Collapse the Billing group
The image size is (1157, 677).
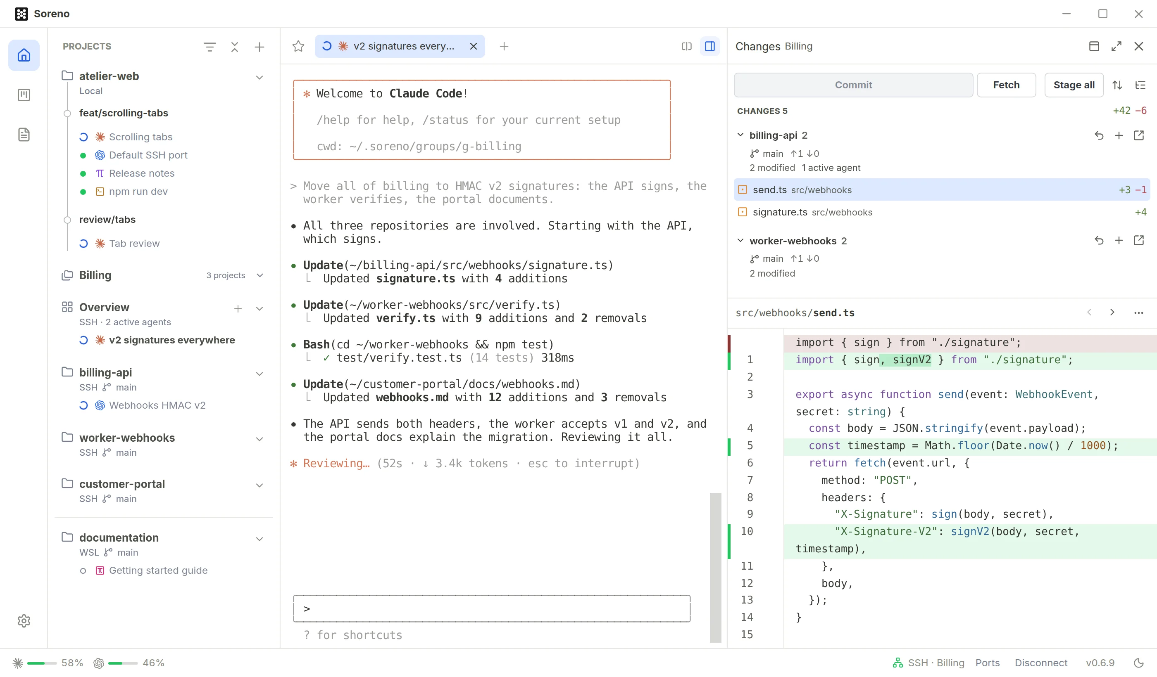coord(260,275)
